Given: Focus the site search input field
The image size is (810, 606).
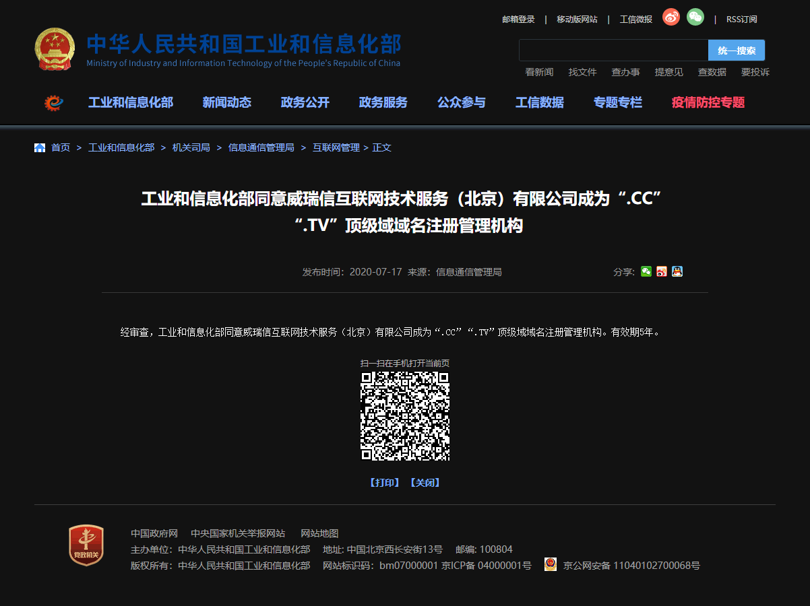Looking at the screenshot, I should [x=613, y=50].
